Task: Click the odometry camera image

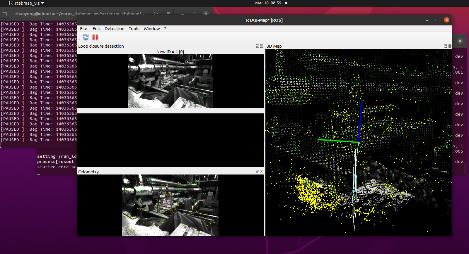Action: [170, 205]
